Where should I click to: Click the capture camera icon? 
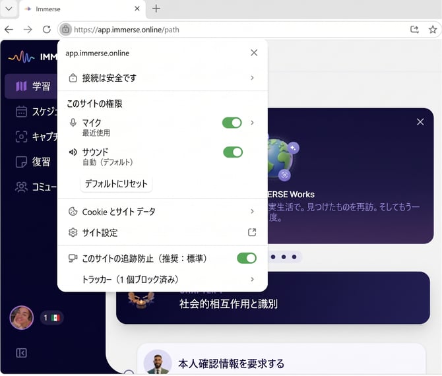[x=21, y=137]
